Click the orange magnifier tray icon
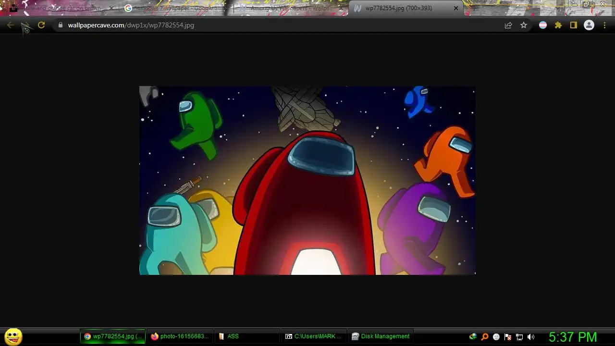 point(485,337)
